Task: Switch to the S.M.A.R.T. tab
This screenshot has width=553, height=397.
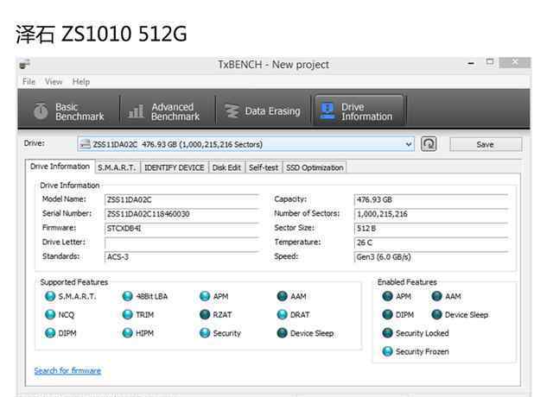Action: [118, 167]
